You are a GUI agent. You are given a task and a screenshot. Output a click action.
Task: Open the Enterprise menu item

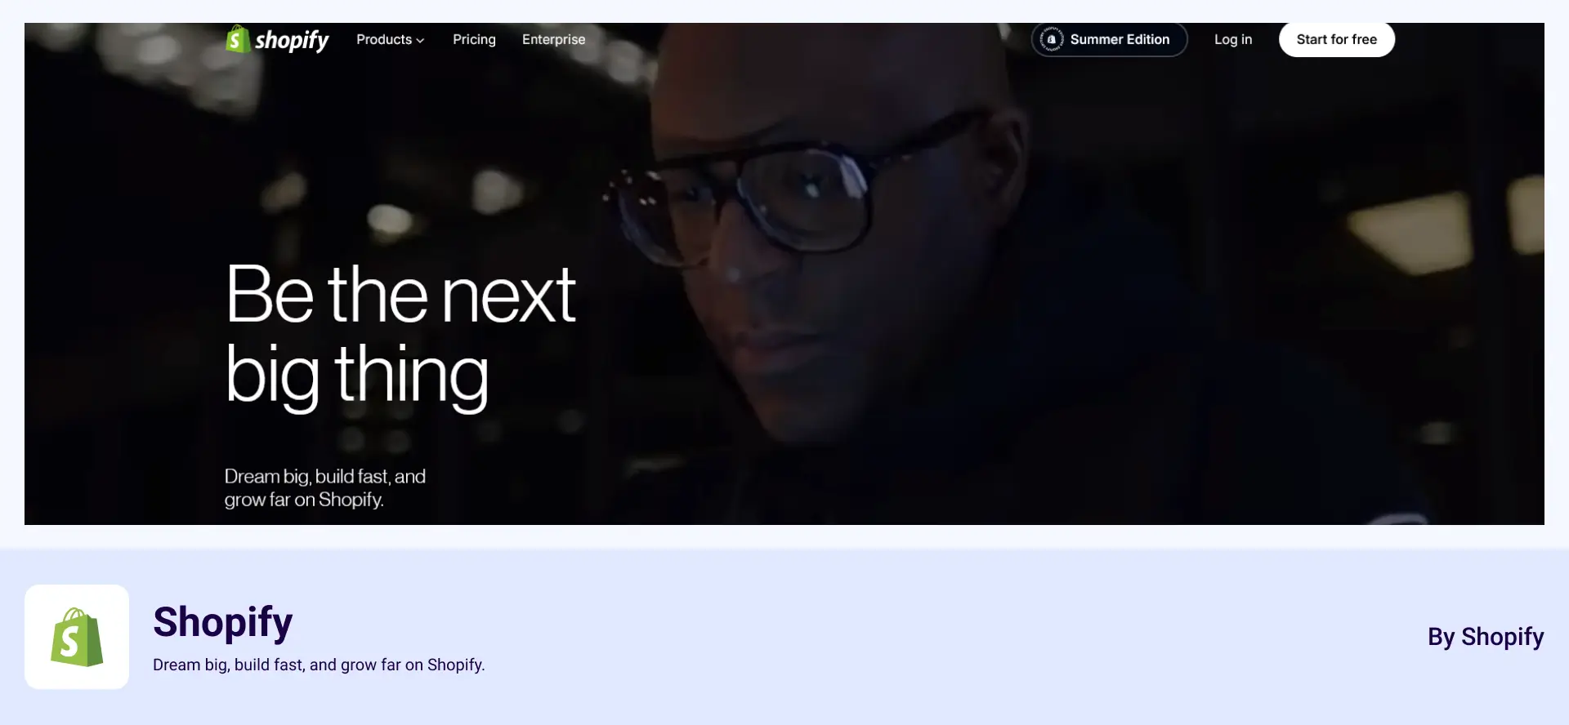point(553,39)
